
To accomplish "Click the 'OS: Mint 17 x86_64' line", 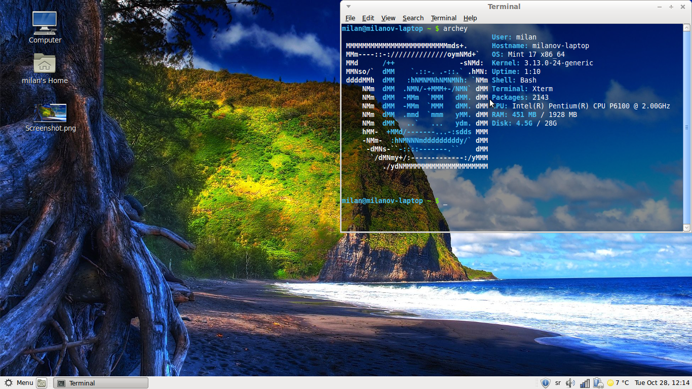I will coord(528,54).
